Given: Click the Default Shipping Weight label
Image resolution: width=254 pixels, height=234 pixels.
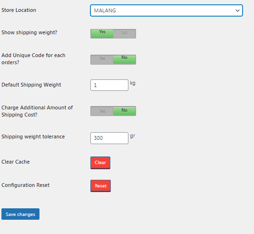Looking at the screenshot, I should pos(31,85).
